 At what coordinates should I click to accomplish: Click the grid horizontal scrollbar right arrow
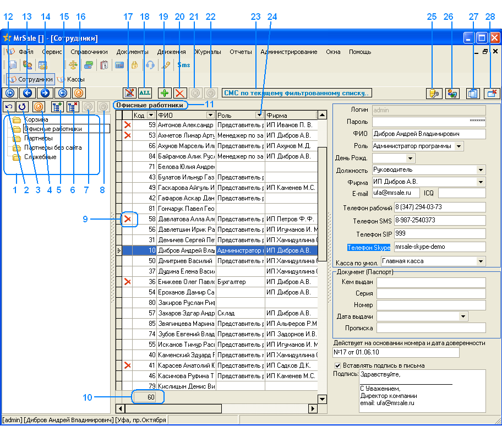[313, 408]
